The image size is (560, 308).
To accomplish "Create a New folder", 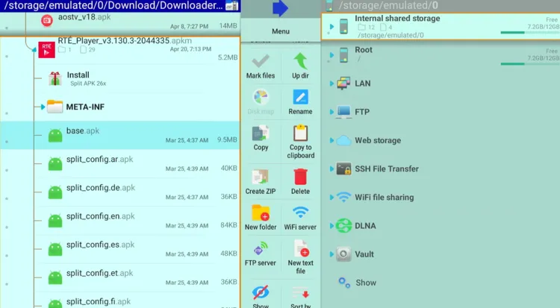I will (x=261, y=218).
